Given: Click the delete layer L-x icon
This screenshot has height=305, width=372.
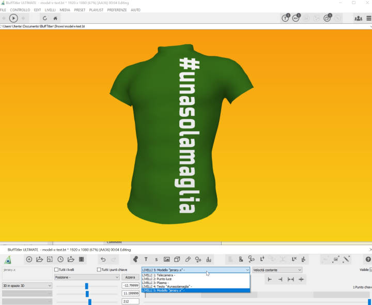Looking at the screenshot, I should point(294,259).
